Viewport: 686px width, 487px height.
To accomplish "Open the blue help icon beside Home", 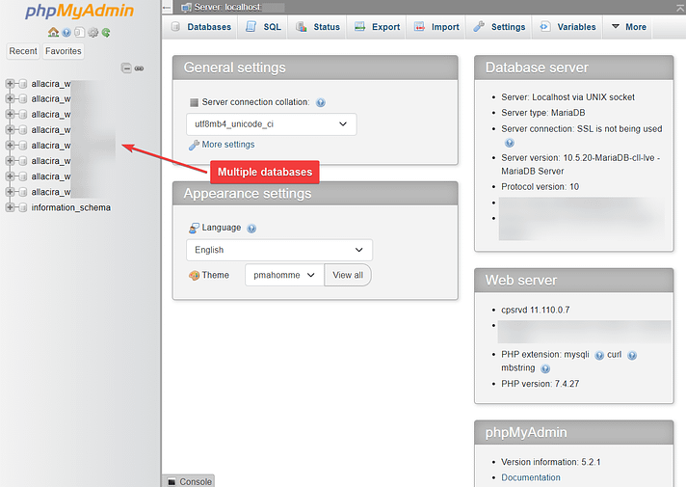I will point(66,33).
